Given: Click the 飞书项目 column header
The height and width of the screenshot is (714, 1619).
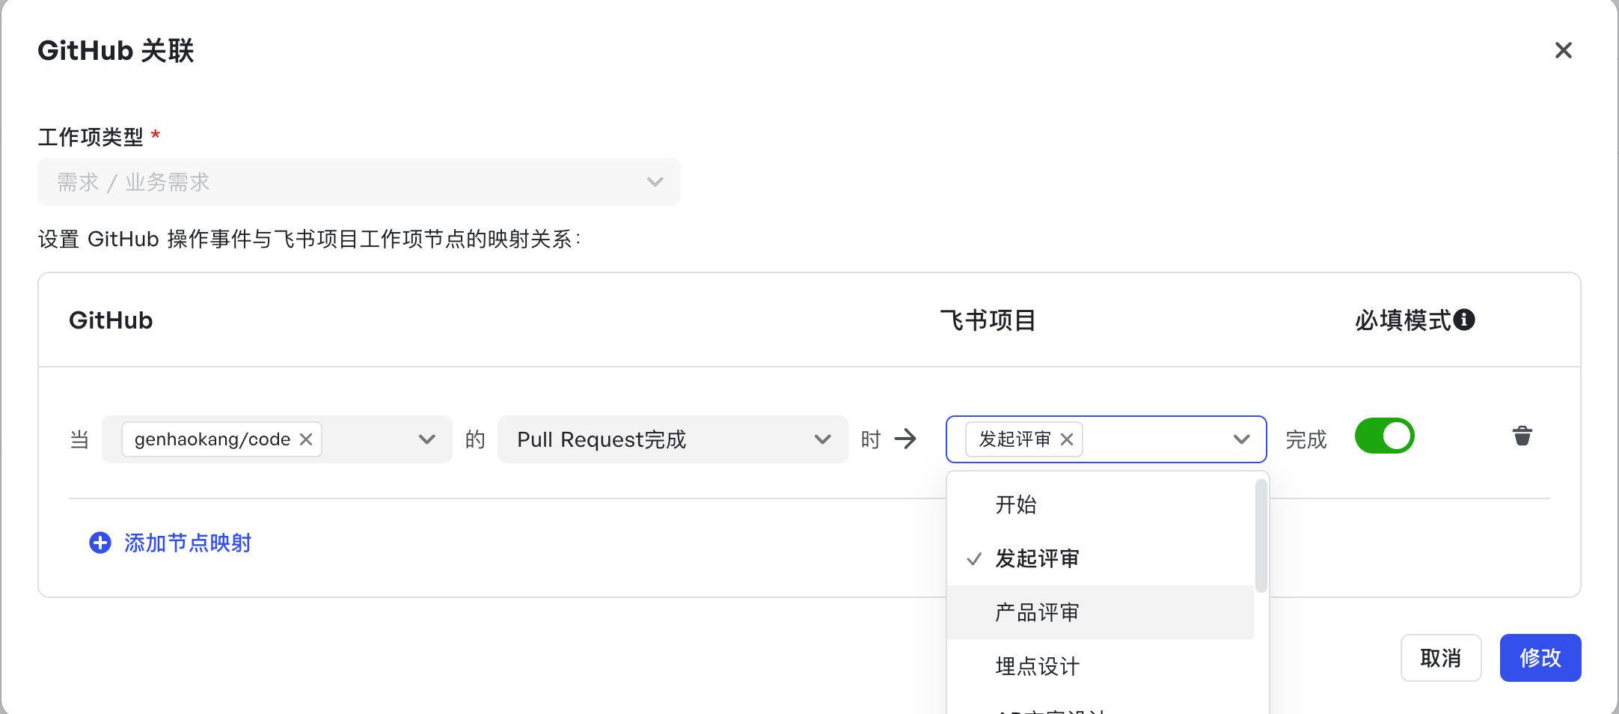Looking at the screenshot, I should 988,320.
